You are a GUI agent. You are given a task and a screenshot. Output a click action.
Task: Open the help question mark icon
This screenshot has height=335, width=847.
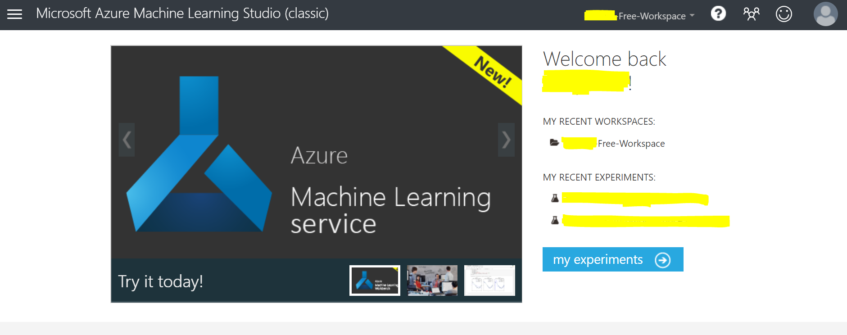pyautogui.click(x=718, y=14)
